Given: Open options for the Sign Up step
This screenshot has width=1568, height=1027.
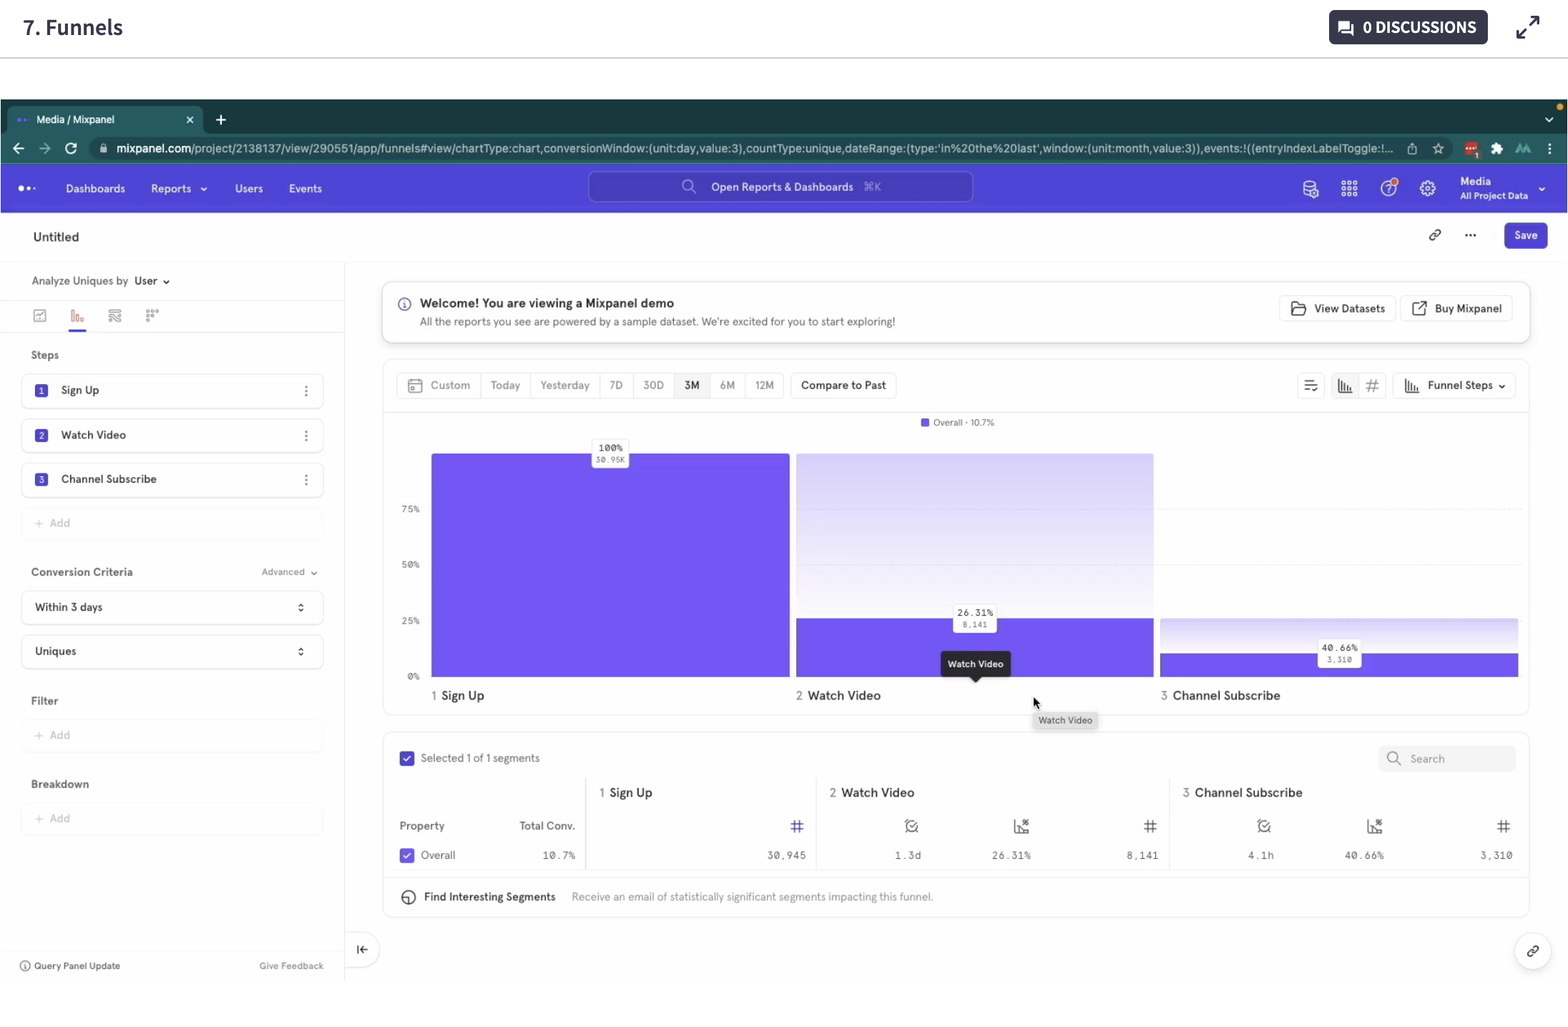Looking at the screenshot, I should [306, 391].
